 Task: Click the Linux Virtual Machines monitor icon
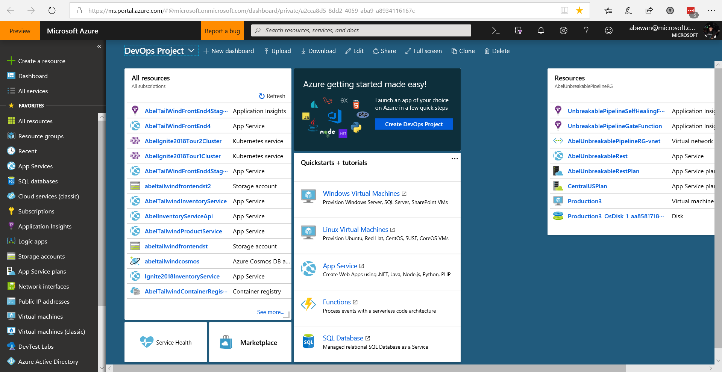[308, 233]
